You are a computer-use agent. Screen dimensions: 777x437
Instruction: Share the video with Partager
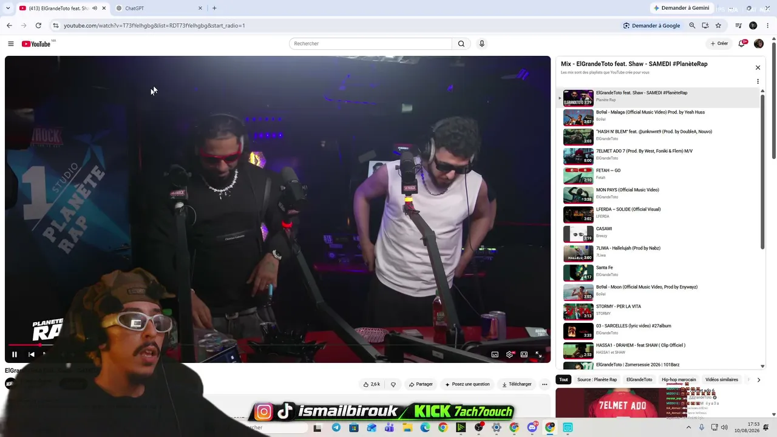[x=421, y=384]
